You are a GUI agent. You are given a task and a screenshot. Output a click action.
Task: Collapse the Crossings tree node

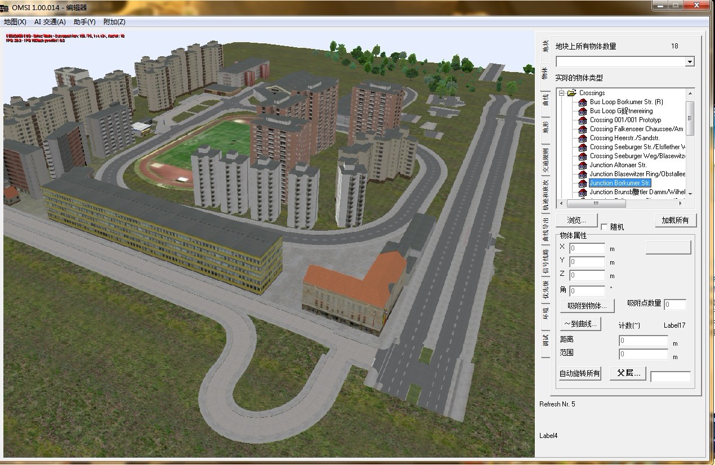pos(561,93)
